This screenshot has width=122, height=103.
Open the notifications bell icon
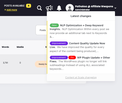[x=59, y=8]
